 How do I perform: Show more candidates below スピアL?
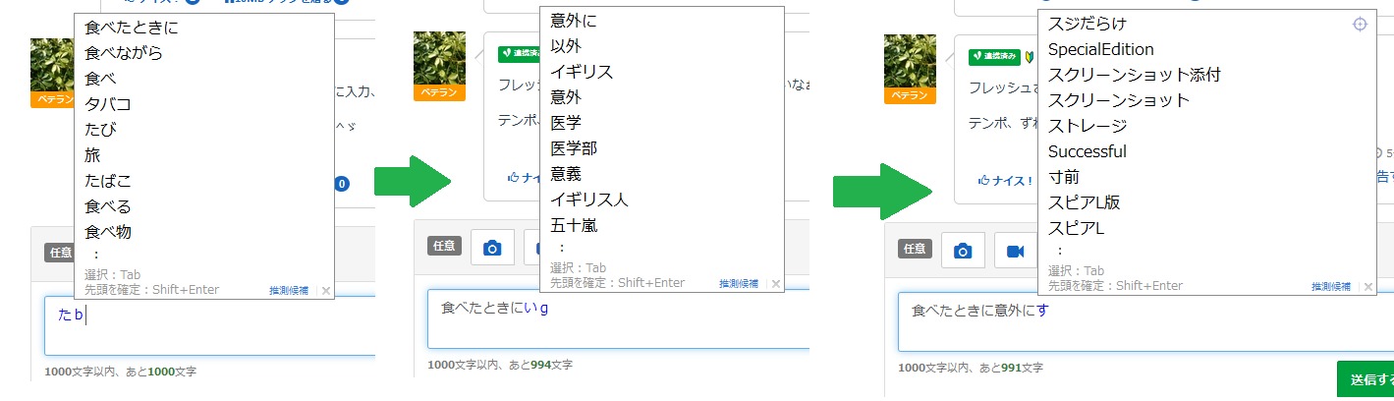pyautogui.click(x=1060, y=251)
